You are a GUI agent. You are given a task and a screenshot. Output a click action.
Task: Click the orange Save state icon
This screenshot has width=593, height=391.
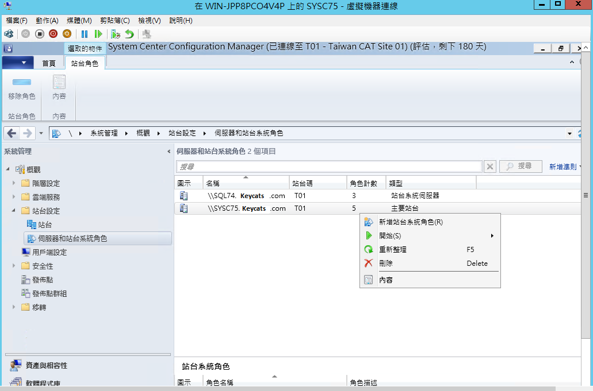[67, 34]
